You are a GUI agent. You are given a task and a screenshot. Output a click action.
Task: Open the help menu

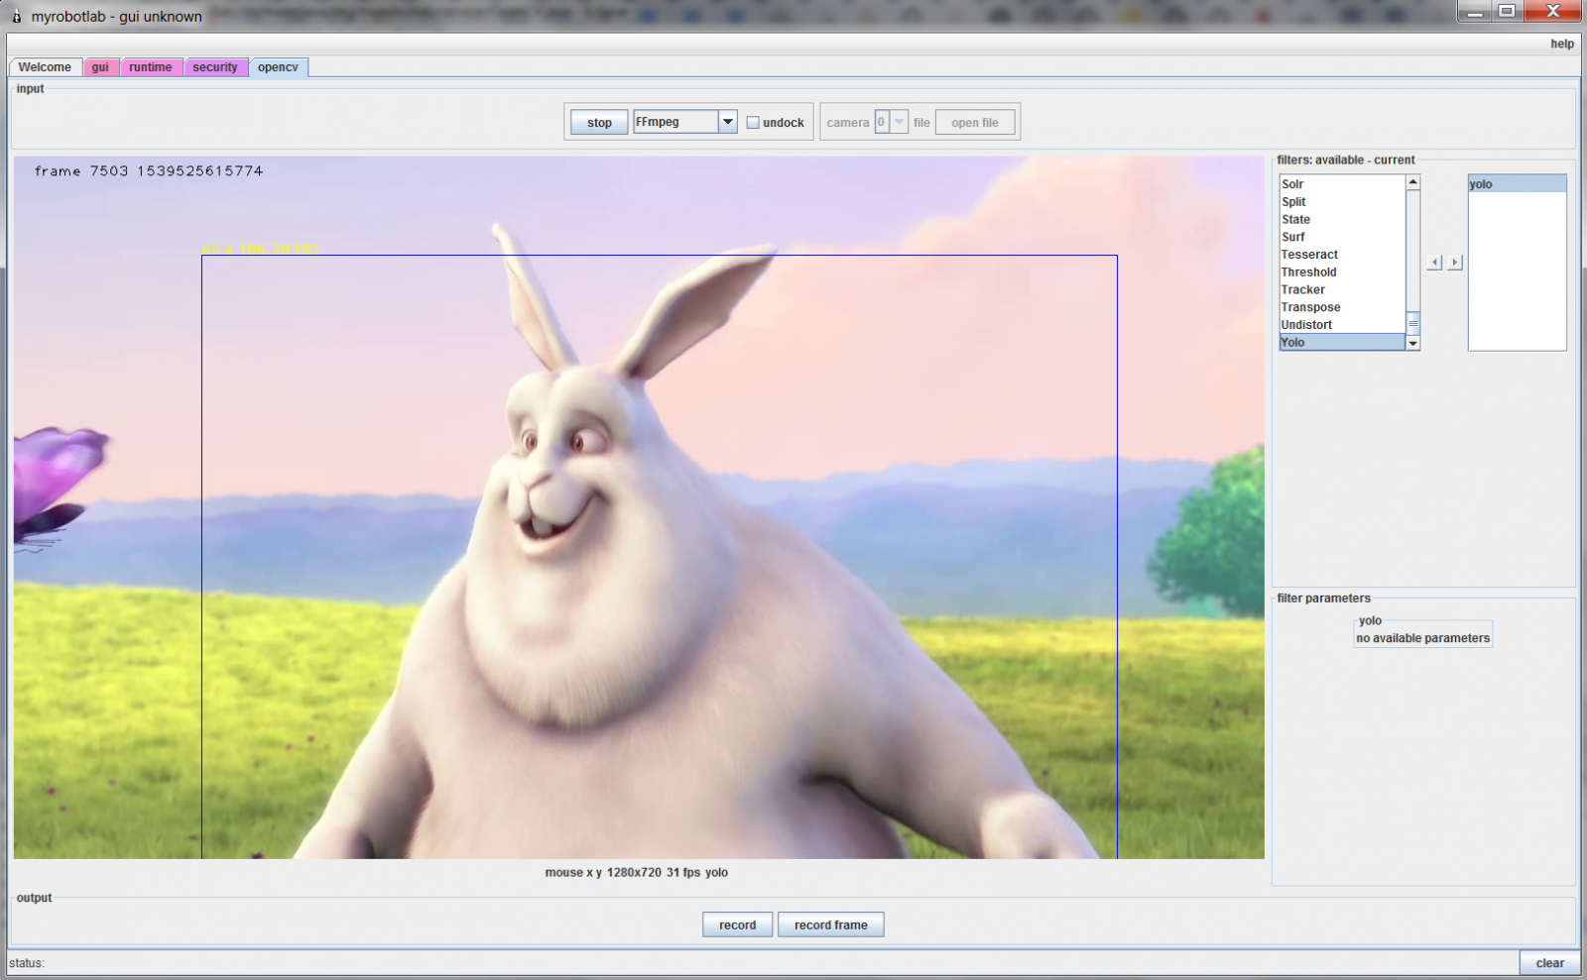(1562, 44)
